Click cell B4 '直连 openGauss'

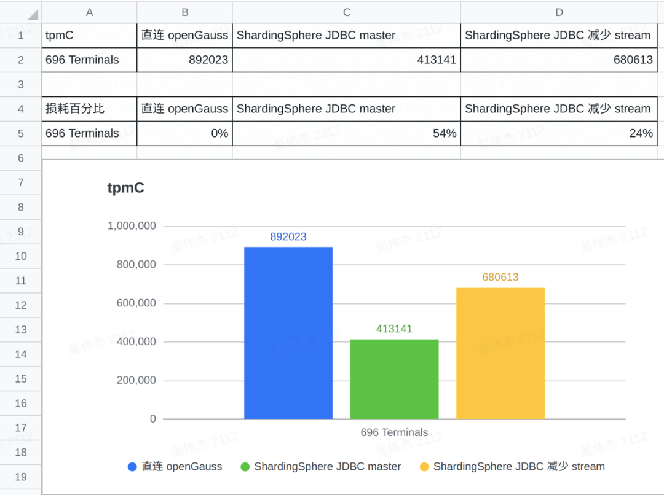click(x=184, y=109)
